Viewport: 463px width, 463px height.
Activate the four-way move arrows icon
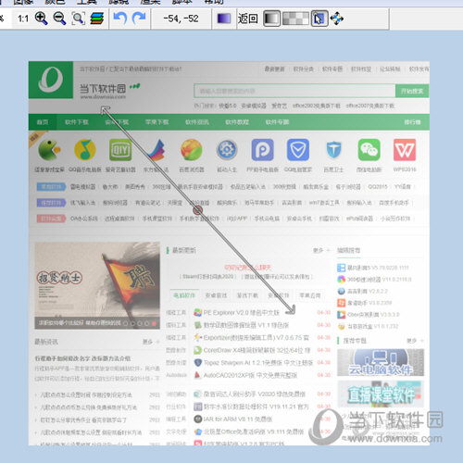click(x=337, y=19)
